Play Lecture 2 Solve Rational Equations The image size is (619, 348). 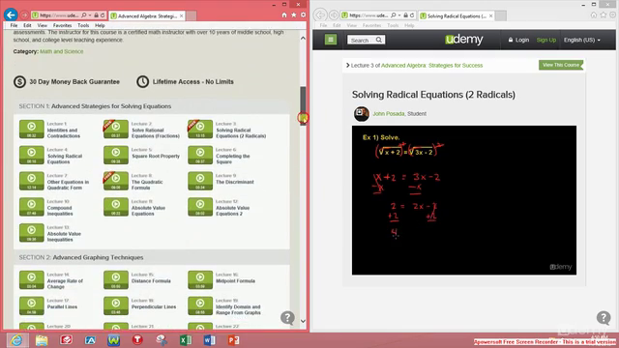[x=116, y=129]
